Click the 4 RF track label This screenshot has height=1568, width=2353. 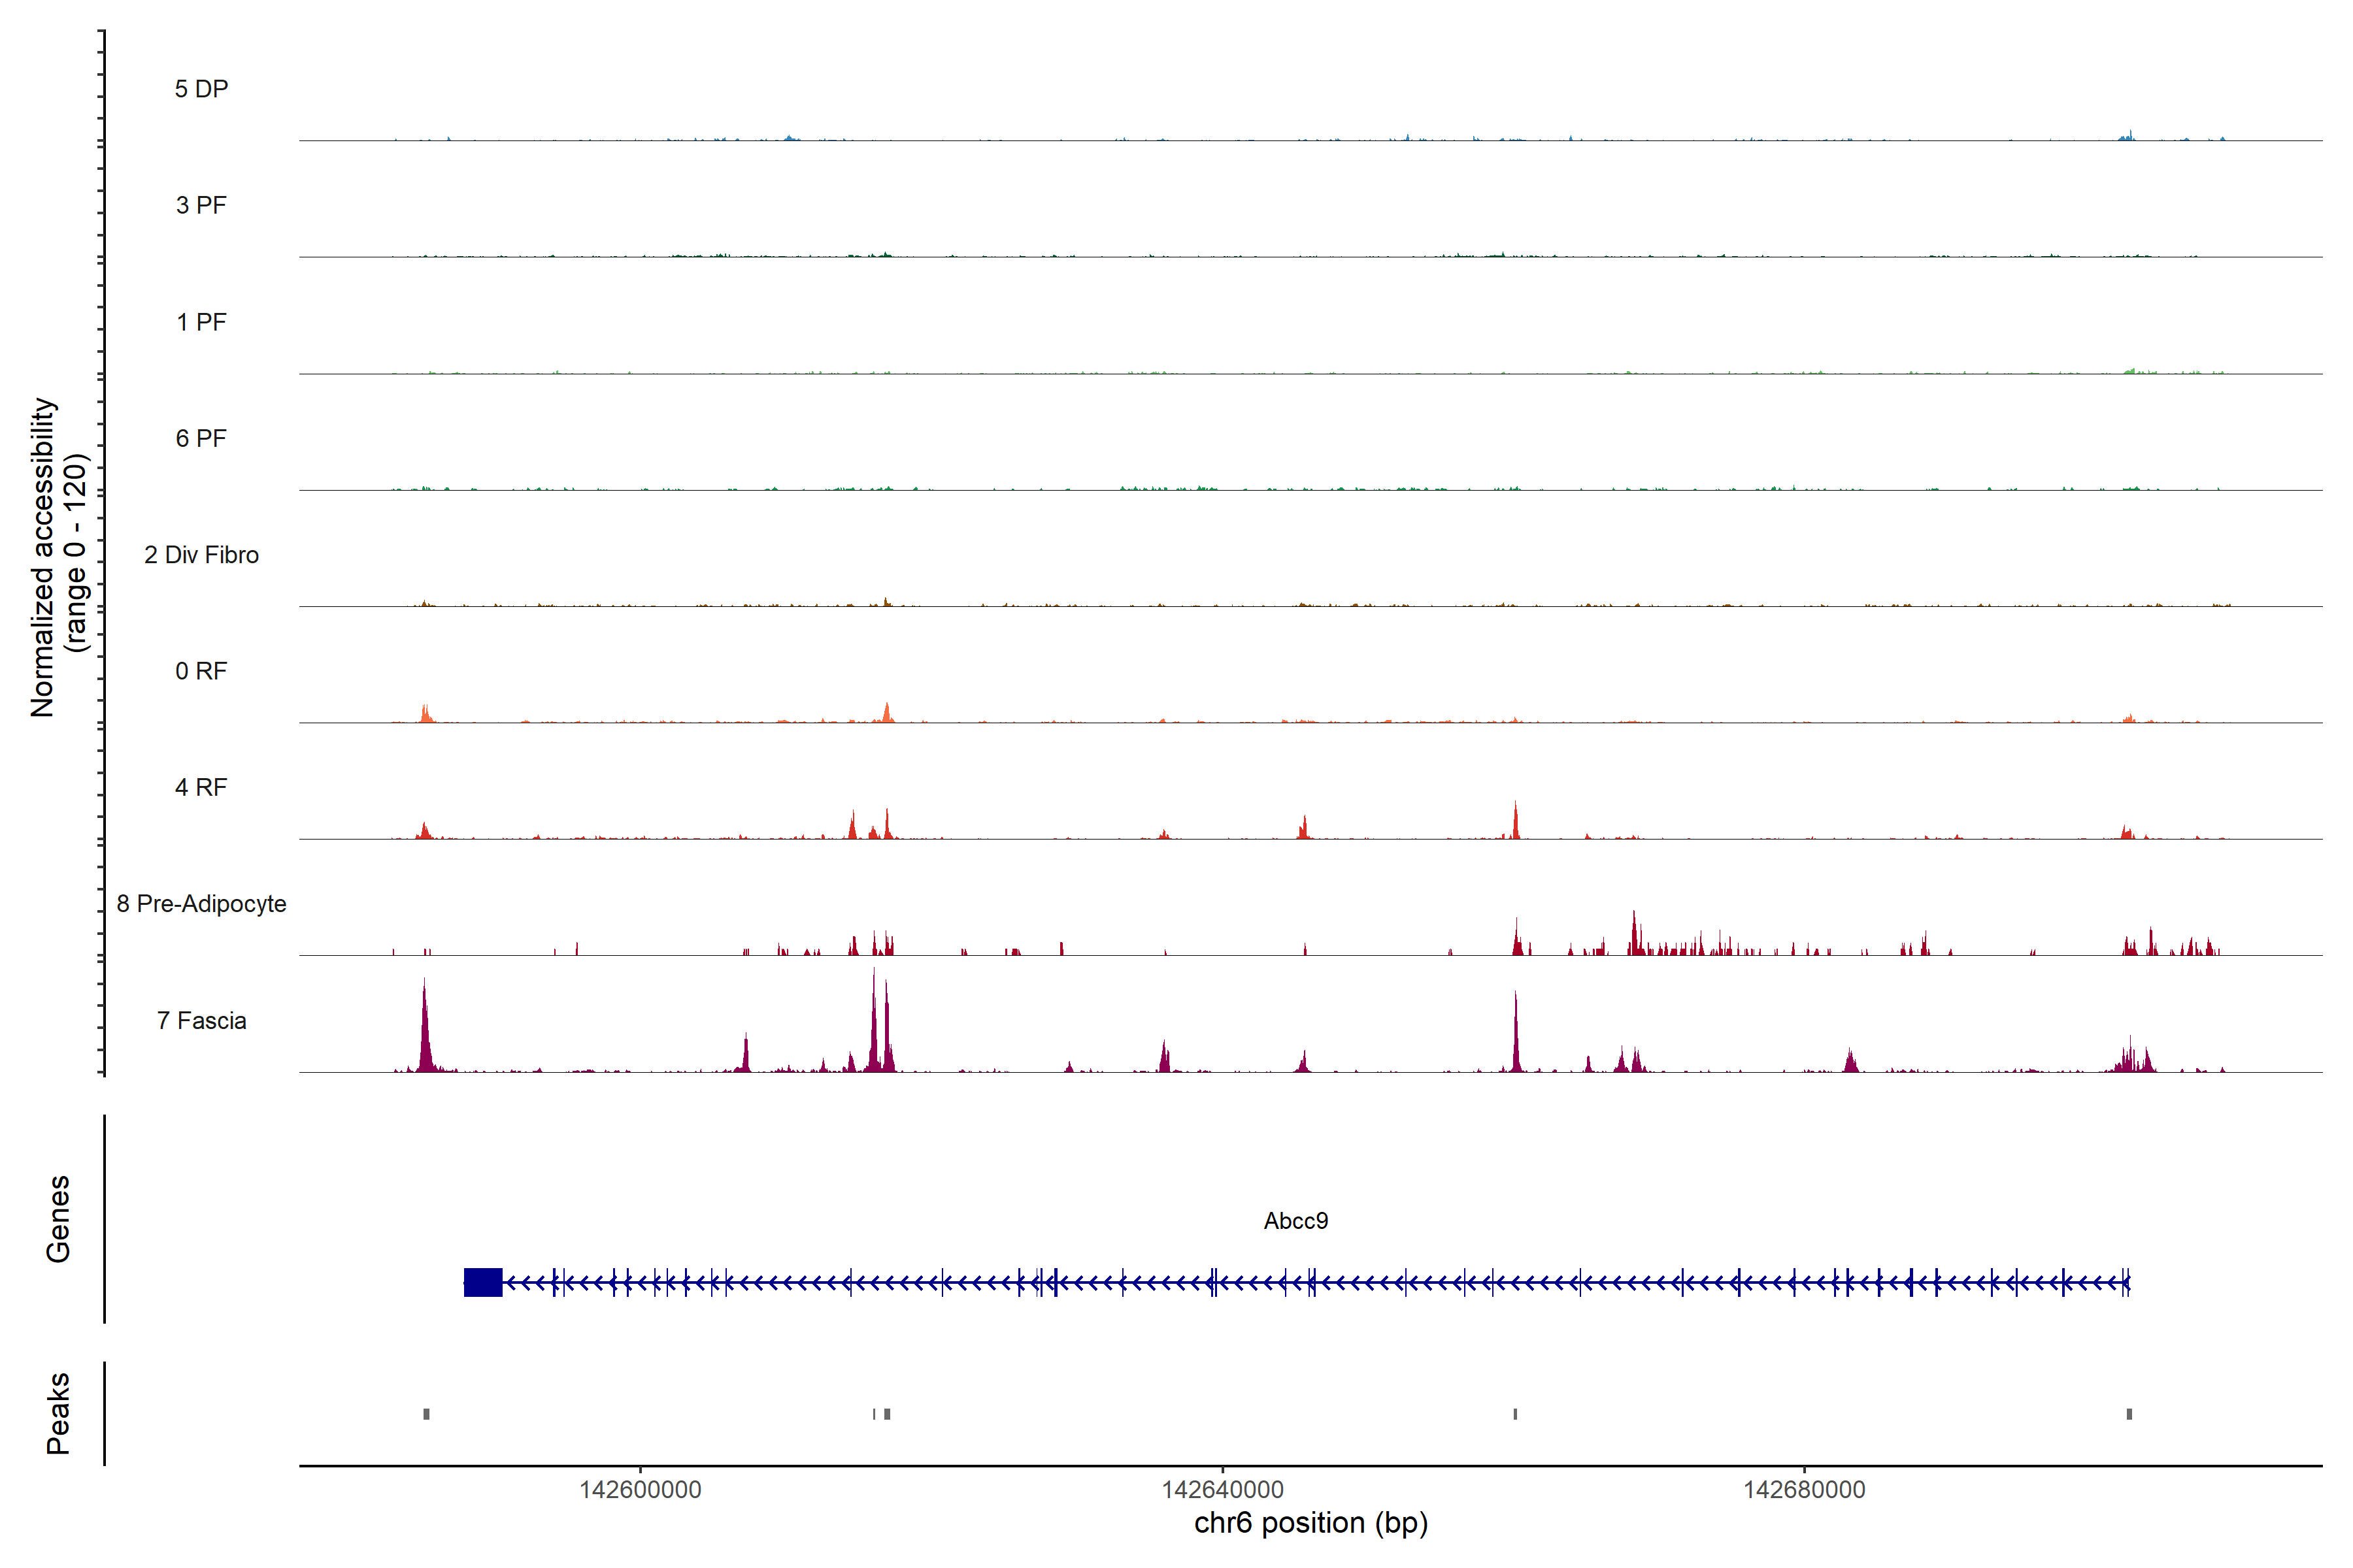click(201, 787)
